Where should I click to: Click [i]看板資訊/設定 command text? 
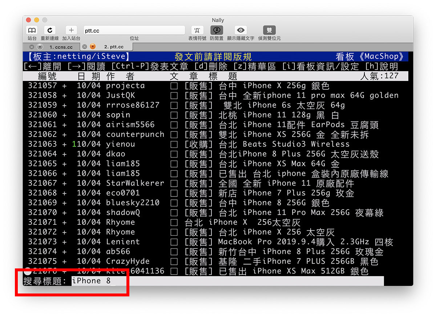[x=320, y=66]
